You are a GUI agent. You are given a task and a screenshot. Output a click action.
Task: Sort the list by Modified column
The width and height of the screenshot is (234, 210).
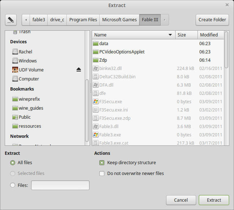pyautogui.click(x=211, y=35)
